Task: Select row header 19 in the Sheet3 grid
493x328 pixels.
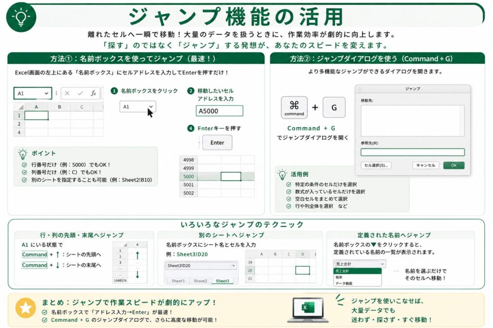Action: tap(250, 262)
